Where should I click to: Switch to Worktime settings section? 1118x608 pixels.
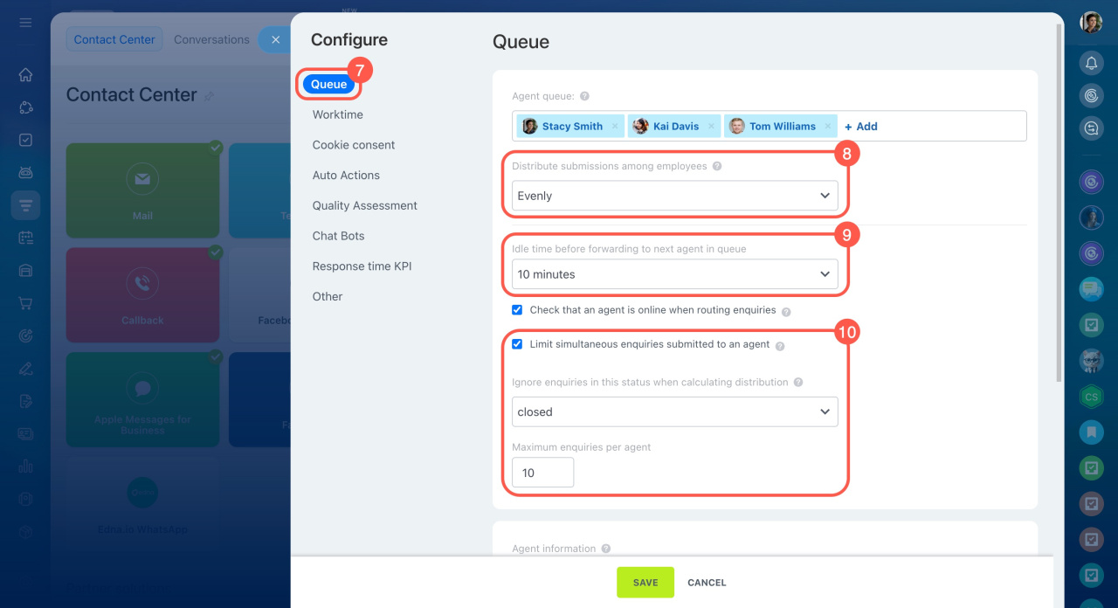click(x=337, y=114)
